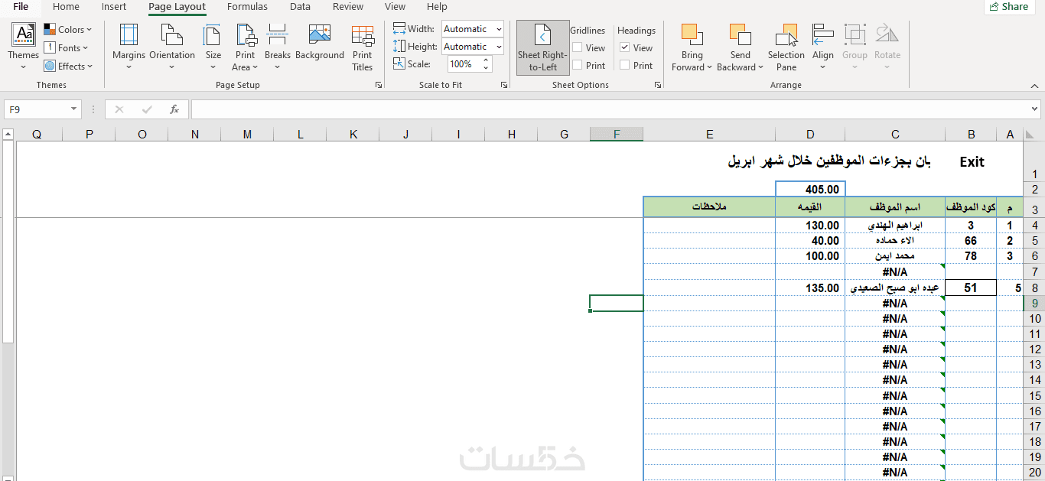
Task: Click the Exit button in the sheet
Action: 972,162
